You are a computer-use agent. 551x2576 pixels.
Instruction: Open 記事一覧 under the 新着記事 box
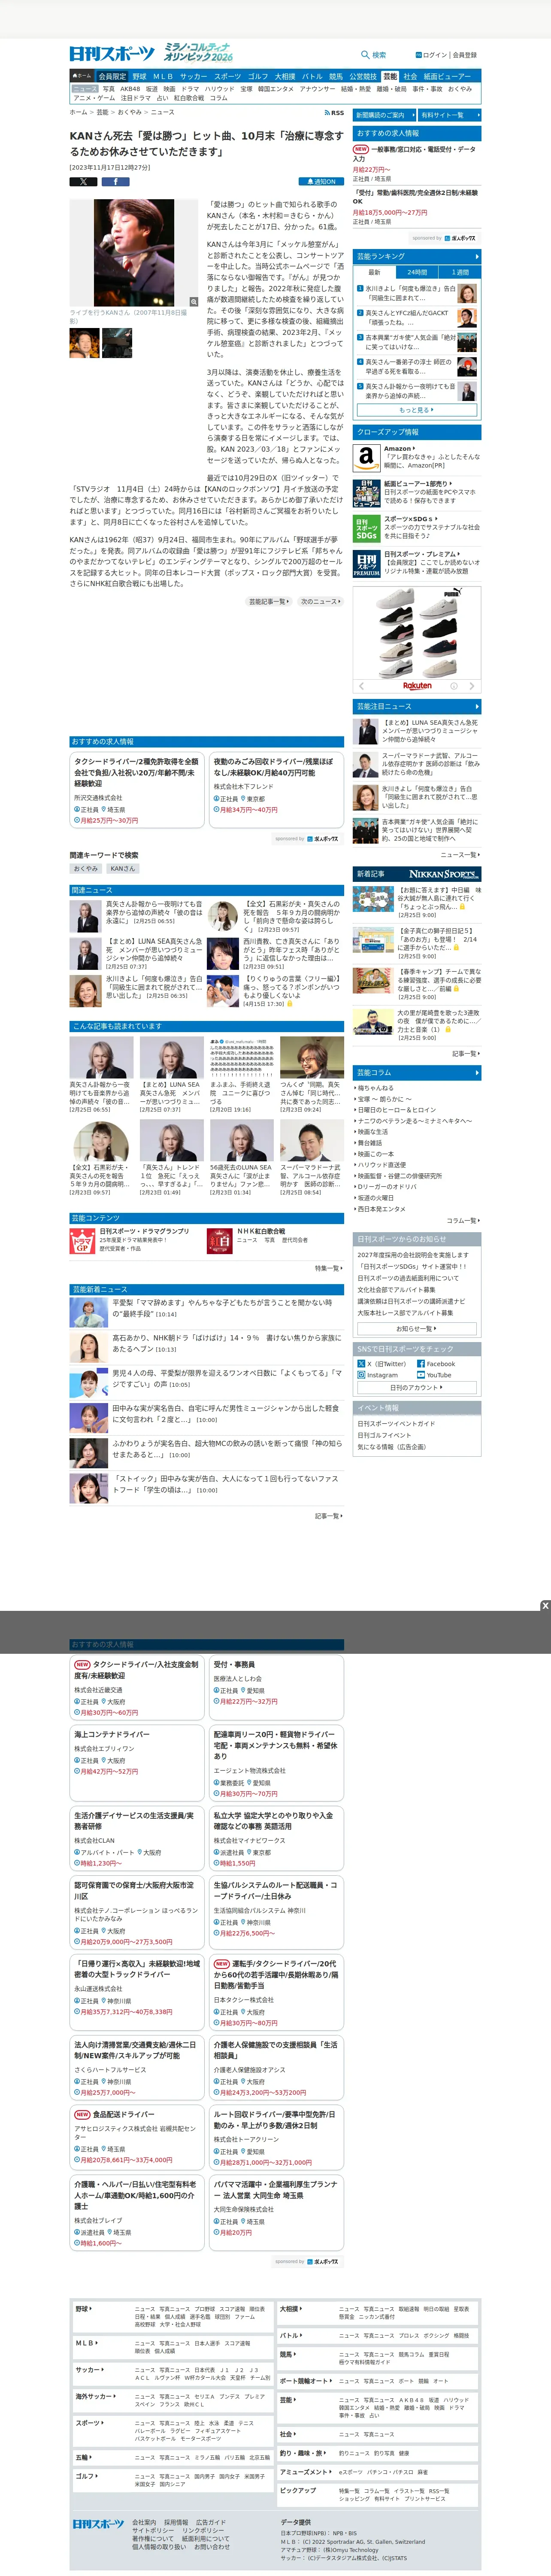466,1053
